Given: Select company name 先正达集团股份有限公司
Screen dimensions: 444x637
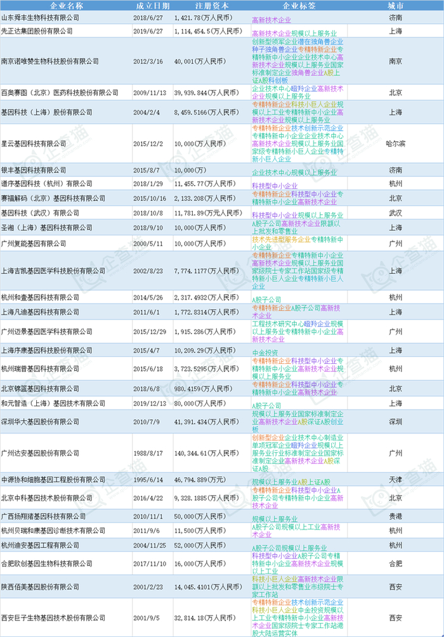Looking at the screenshot, I should (x=37, y=31).
